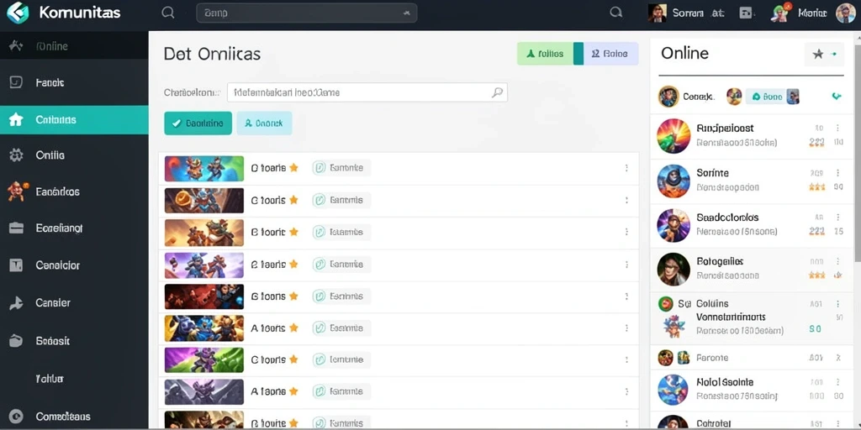Click the star favorites button in Online panel
The width and height of the screenshot is (861, 430).
[x=824, y=54]
